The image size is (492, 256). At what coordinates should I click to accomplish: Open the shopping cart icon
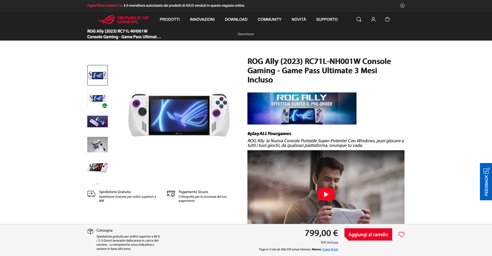tap(388, 19)
